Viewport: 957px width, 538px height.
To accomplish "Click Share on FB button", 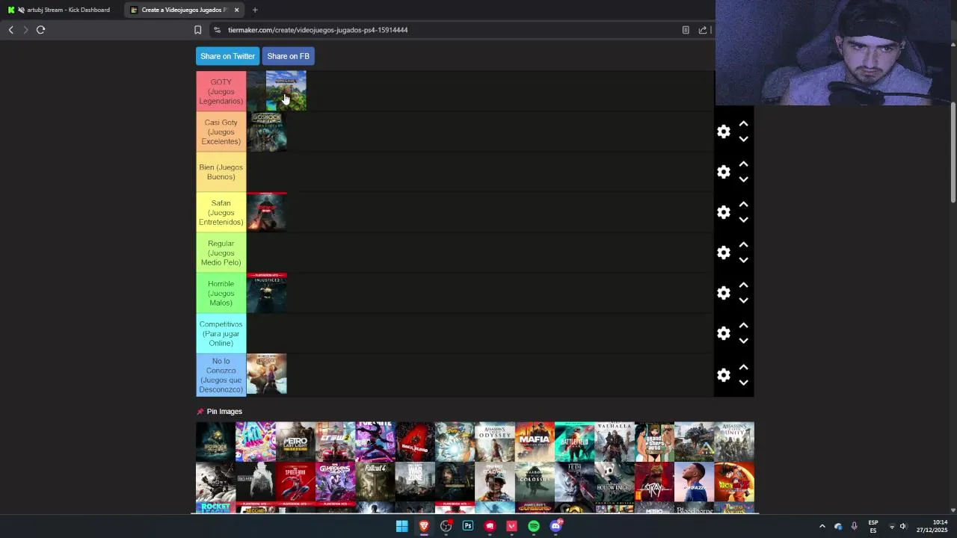I will tap(288, 56).
